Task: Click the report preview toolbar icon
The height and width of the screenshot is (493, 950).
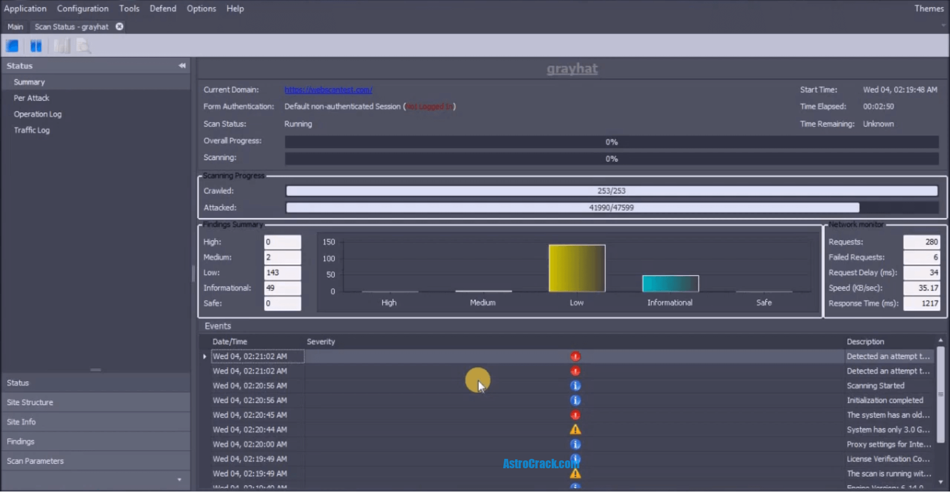Action: [x=83, y=46]
